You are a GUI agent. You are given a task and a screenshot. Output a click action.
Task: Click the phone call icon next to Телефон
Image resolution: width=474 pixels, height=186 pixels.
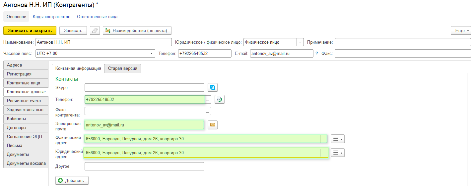coord(220,99)
